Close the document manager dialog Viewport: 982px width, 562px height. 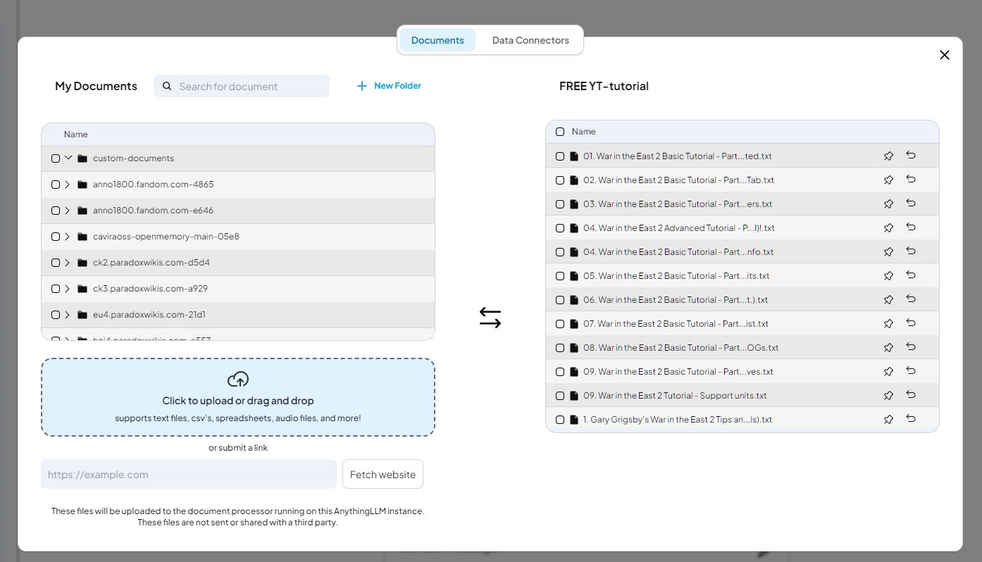(945, 55)
